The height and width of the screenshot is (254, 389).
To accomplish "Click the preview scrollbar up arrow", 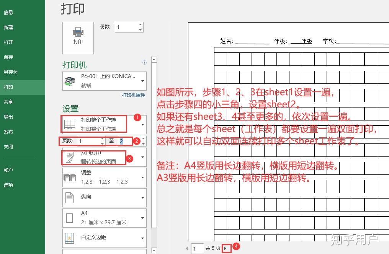I will pos(154,59).
